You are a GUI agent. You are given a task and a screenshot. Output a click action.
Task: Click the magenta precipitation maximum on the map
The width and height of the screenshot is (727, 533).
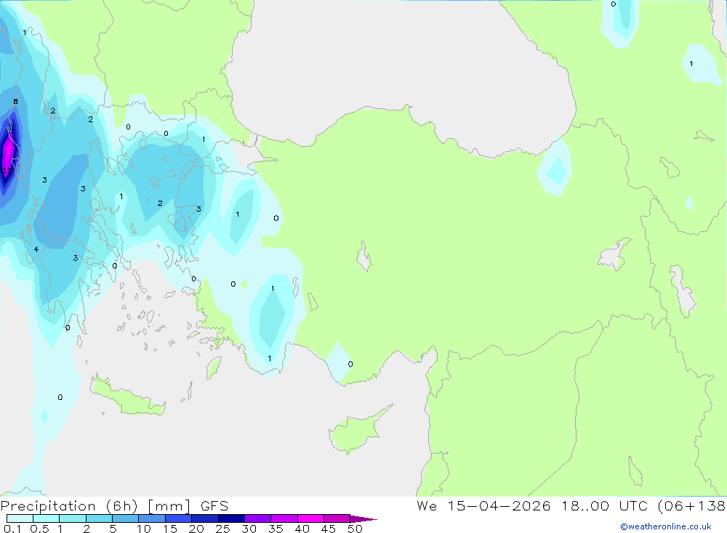[x=8, y=151]
